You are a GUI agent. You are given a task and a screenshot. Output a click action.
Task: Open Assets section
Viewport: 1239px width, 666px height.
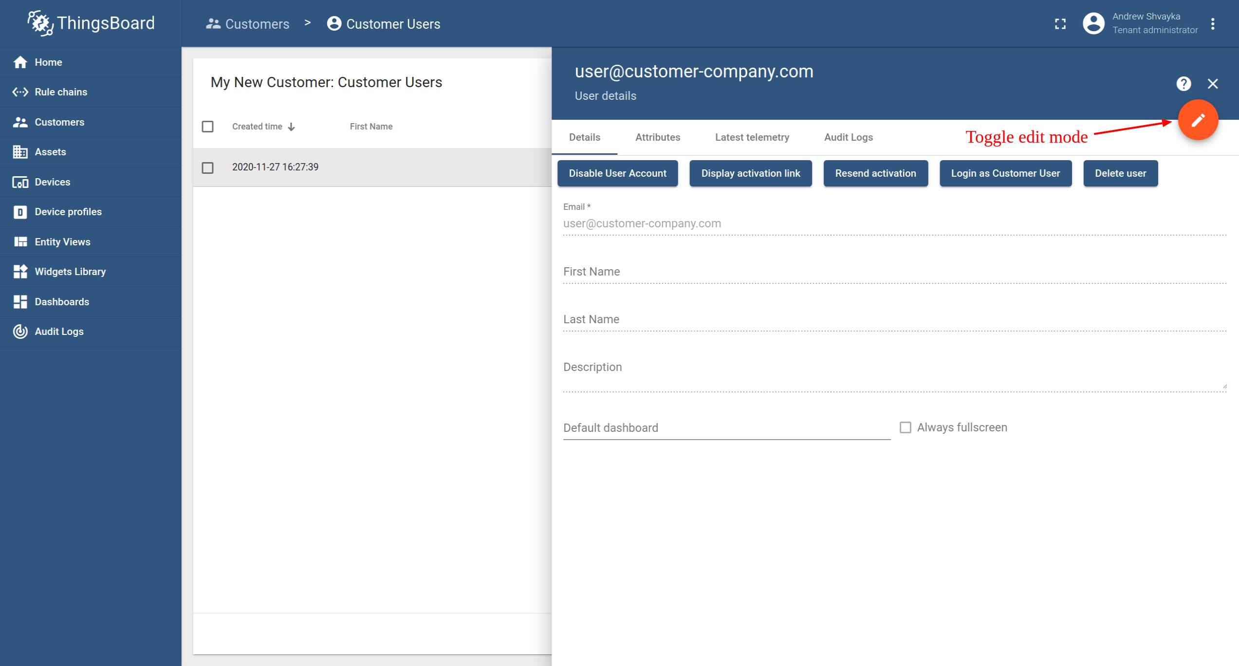point(50,152)
